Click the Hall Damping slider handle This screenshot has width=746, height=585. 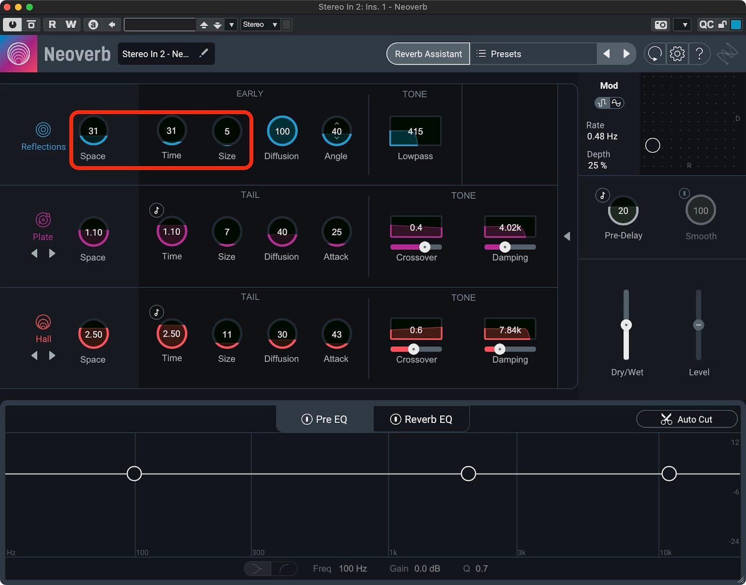click(x=500, y=349)
